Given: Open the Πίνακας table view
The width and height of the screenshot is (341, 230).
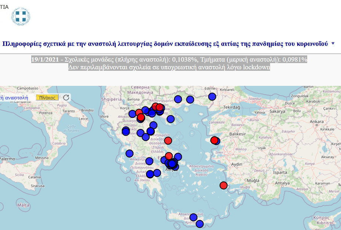Looking at the screenshot, I should (x=47, y=97).
